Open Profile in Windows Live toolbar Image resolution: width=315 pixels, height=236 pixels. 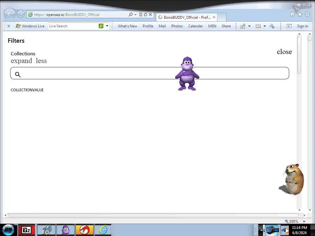148,26
